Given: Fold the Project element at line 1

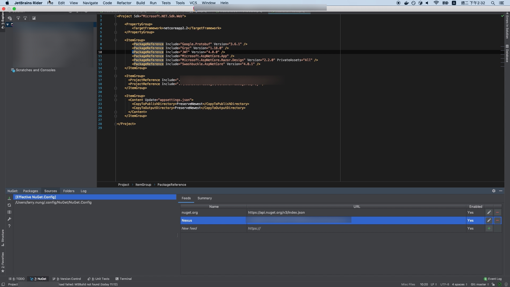Looking at the screenshot, I should click(x=116, y=16).
